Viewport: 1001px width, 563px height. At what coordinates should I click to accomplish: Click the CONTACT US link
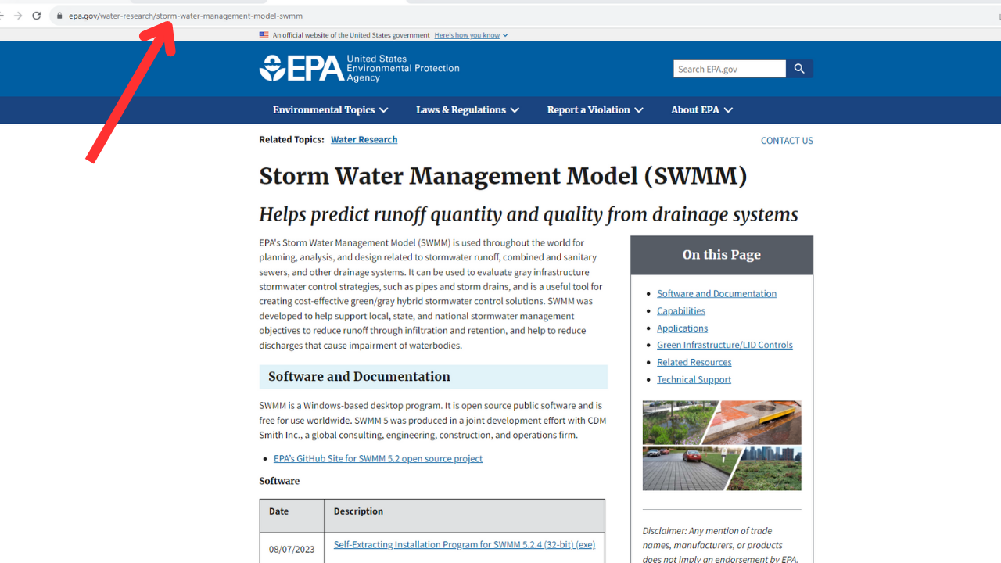pyautogui.click(x=787, y=140)
